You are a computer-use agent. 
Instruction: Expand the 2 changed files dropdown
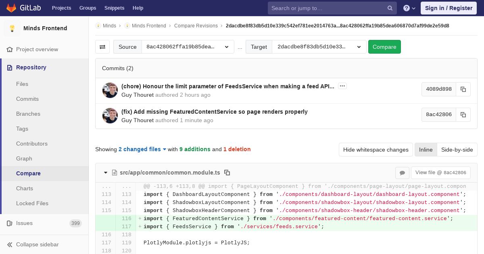pos(142,149)
